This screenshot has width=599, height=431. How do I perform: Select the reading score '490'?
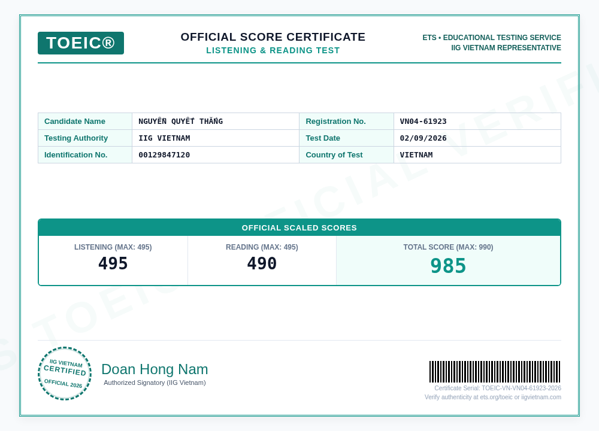tap(262, 263)
